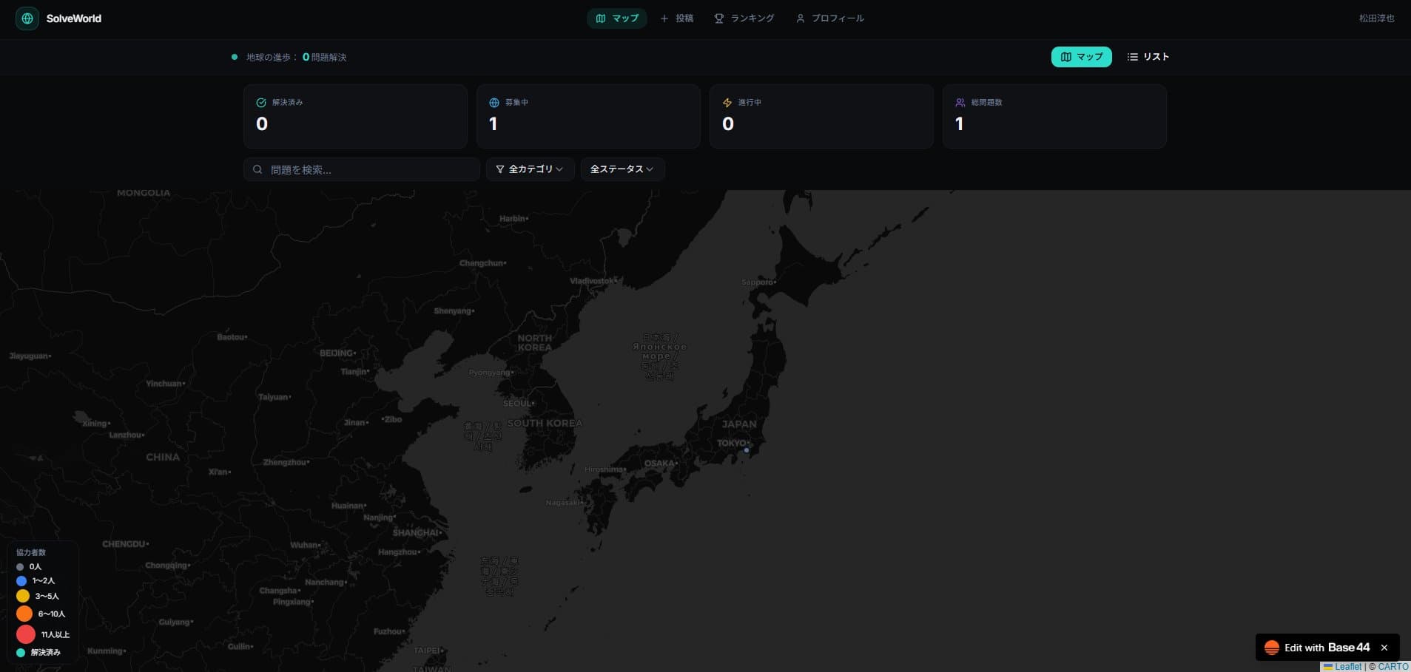Image resolution: width=1411 pixels, height=672 pixels.
Task: Click the teal 解決済み legend dot
Action: pos(21,653)
